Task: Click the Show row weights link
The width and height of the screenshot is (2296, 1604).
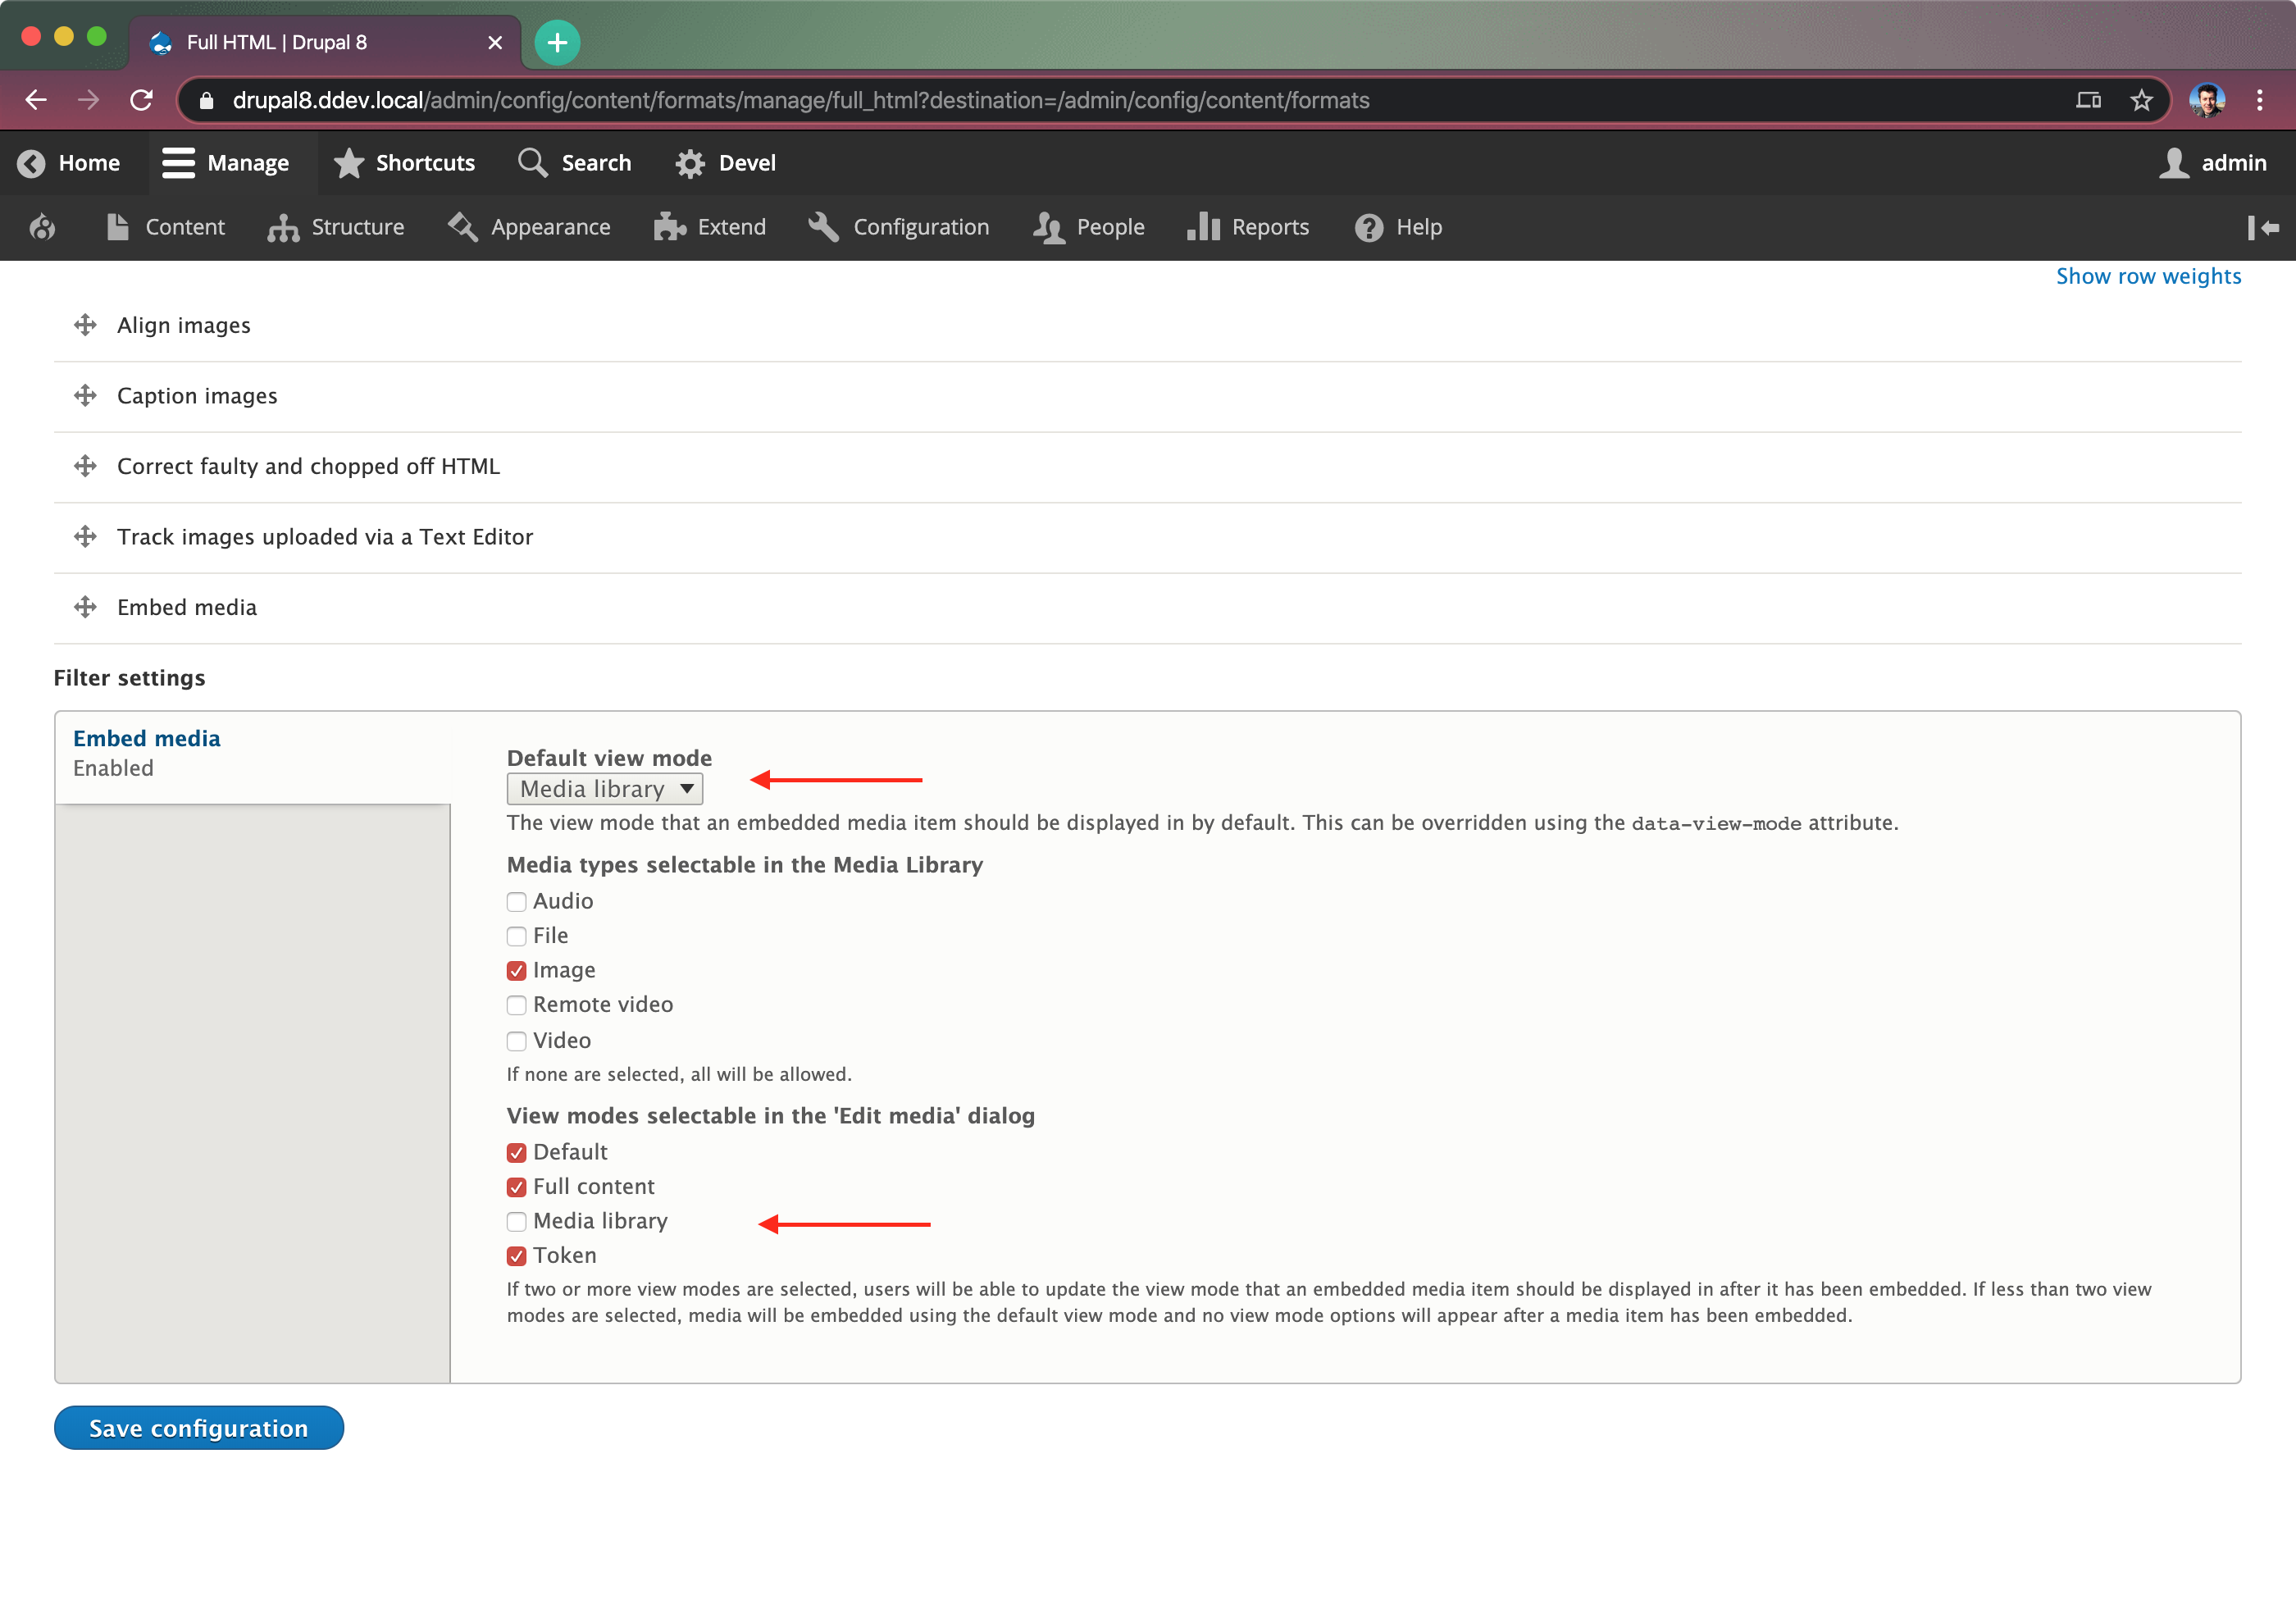Action: 2147,275
